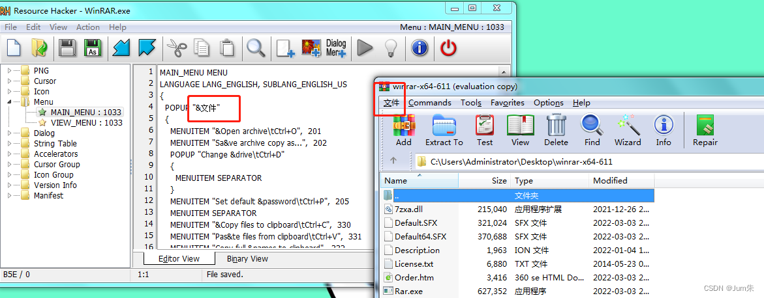Click the Add new script resource icon
This screenshot has width=764, height=298.
(x=285, y=48)
